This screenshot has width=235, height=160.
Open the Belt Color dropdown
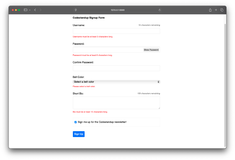(x=116, y=82)
